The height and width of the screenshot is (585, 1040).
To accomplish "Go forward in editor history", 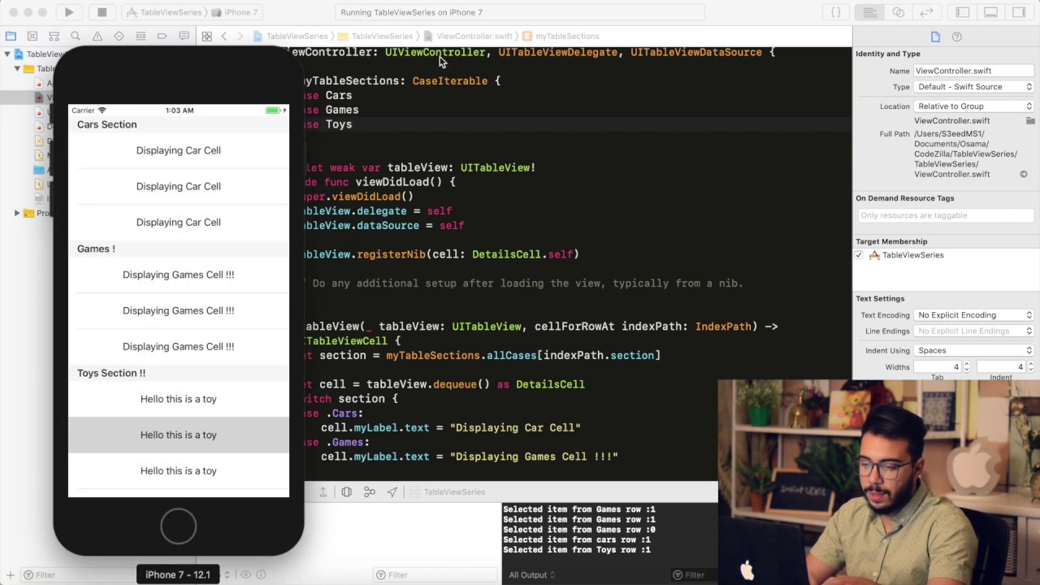I will click(x=242, y=36).
